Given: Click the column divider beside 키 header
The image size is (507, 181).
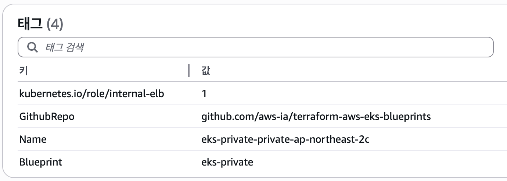Looking at the screenshot, I should tap(189, 71).
